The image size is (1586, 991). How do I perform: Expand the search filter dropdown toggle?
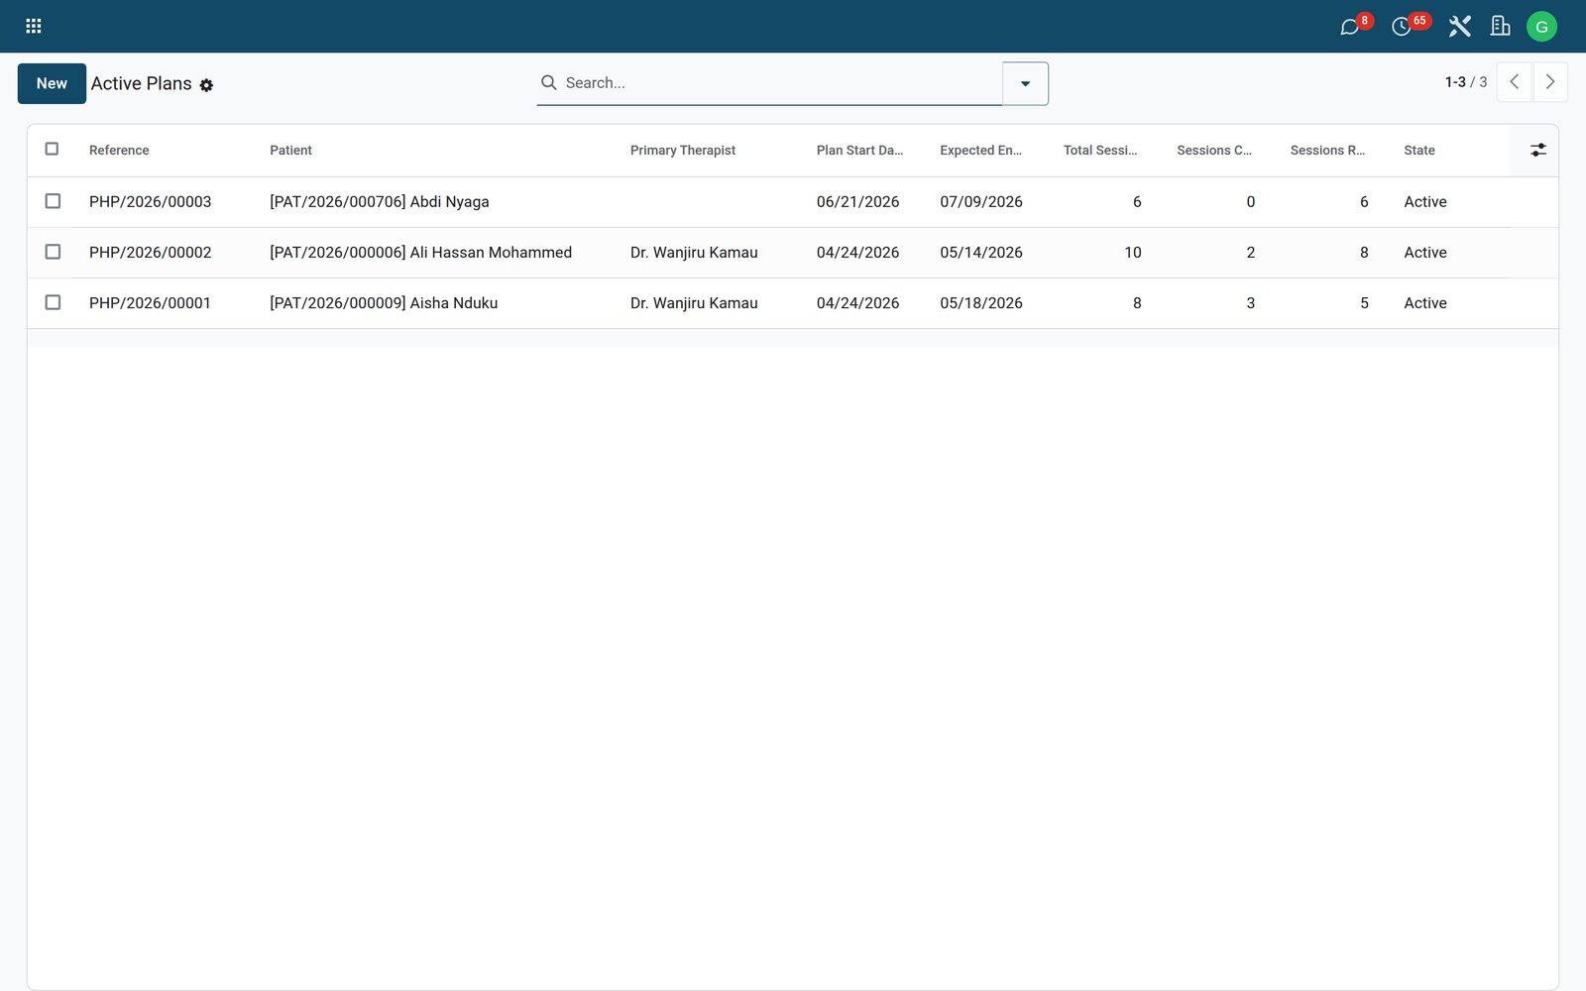click(1025, 83)
